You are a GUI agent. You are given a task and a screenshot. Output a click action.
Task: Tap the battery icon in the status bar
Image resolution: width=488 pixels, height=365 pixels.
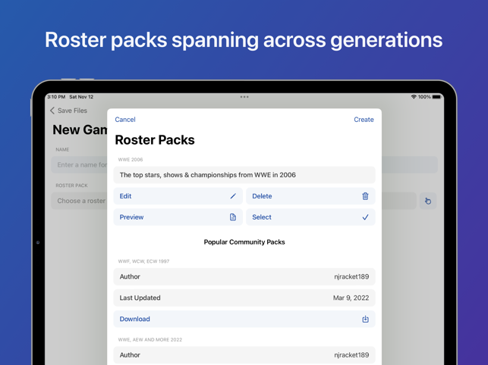click(x=436, y=97)
